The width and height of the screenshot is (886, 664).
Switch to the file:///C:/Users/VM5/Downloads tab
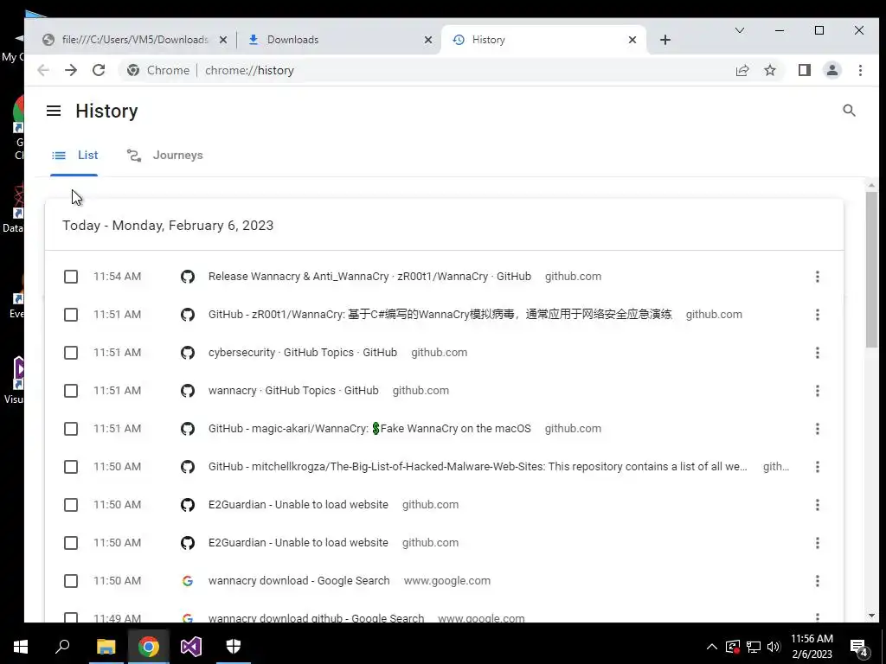point(134,40)
